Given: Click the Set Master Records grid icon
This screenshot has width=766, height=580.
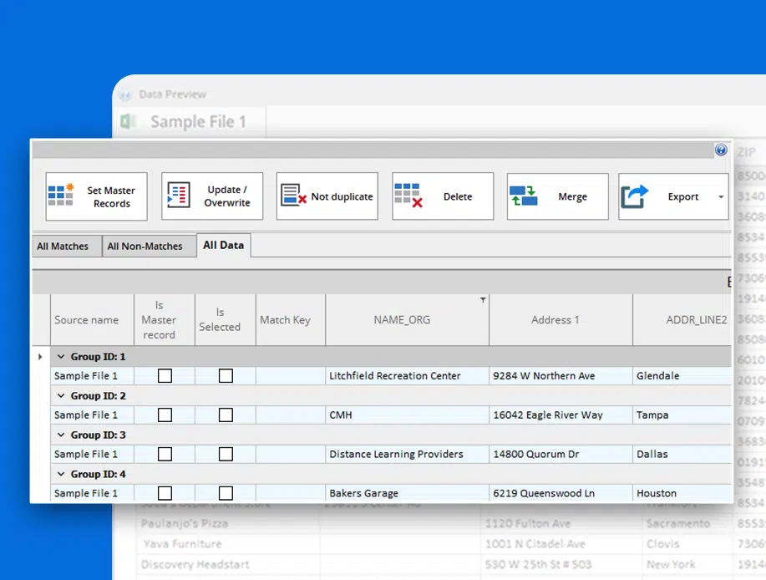Looking at the screenshot, I should pyautogui.click(x=62, y=196).
